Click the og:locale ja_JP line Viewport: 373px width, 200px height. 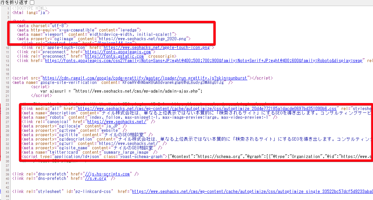tap(74, 126)
